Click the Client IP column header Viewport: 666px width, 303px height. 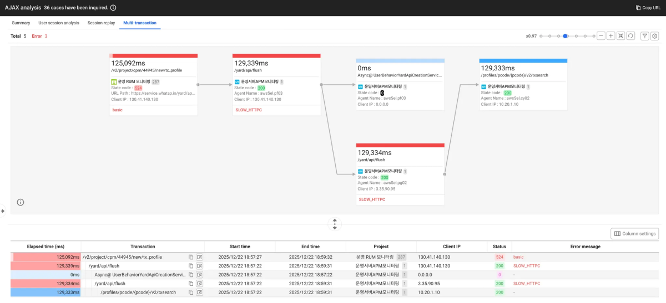pyautogui.click(x=451, y=246)
